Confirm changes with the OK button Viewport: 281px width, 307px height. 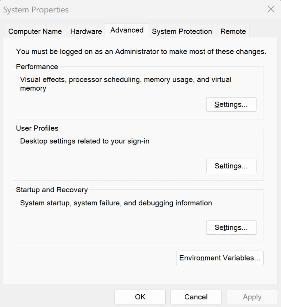point(140,297)
